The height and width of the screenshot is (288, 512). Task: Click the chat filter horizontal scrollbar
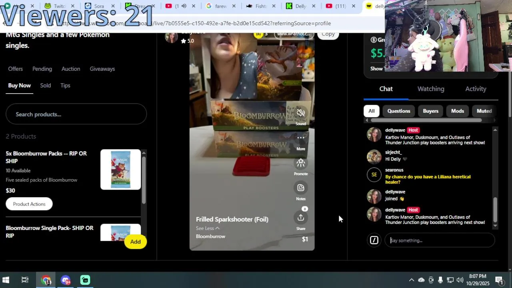tap(426, 120)
